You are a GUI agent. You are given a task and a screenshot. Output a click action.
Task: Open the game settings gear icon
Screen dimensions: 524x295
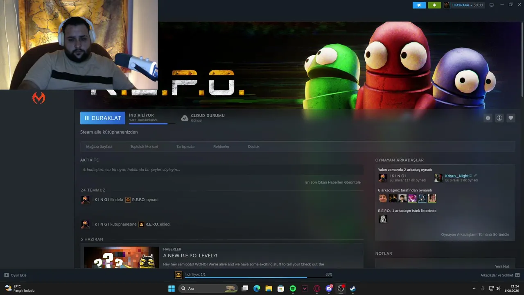coord(488,118)
